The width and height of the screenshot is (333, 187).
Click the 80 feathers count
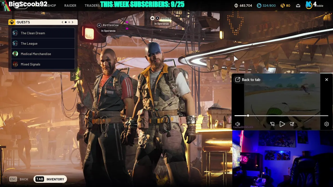(288, 5)
